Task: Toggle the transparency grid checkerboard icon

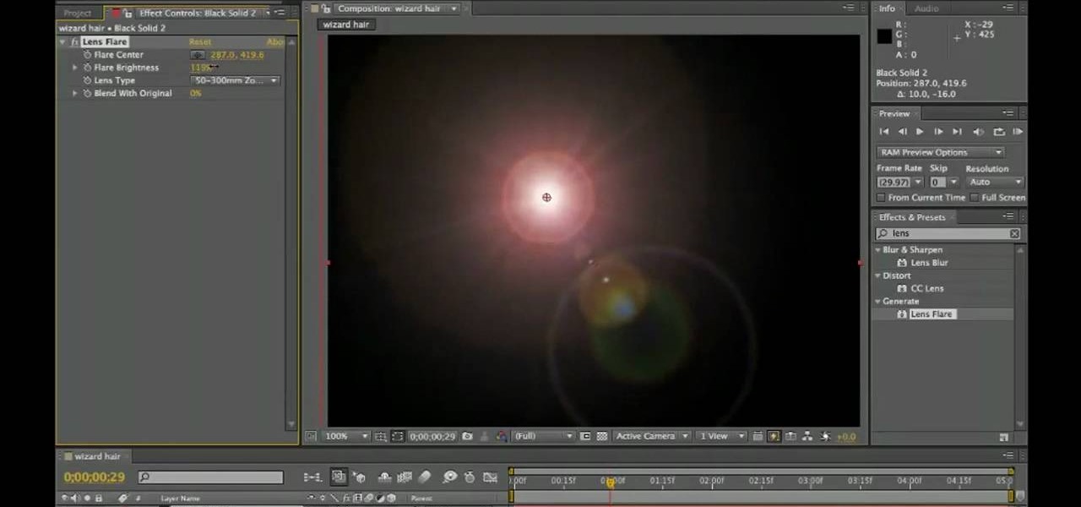Action: click(x=601, y=436)
